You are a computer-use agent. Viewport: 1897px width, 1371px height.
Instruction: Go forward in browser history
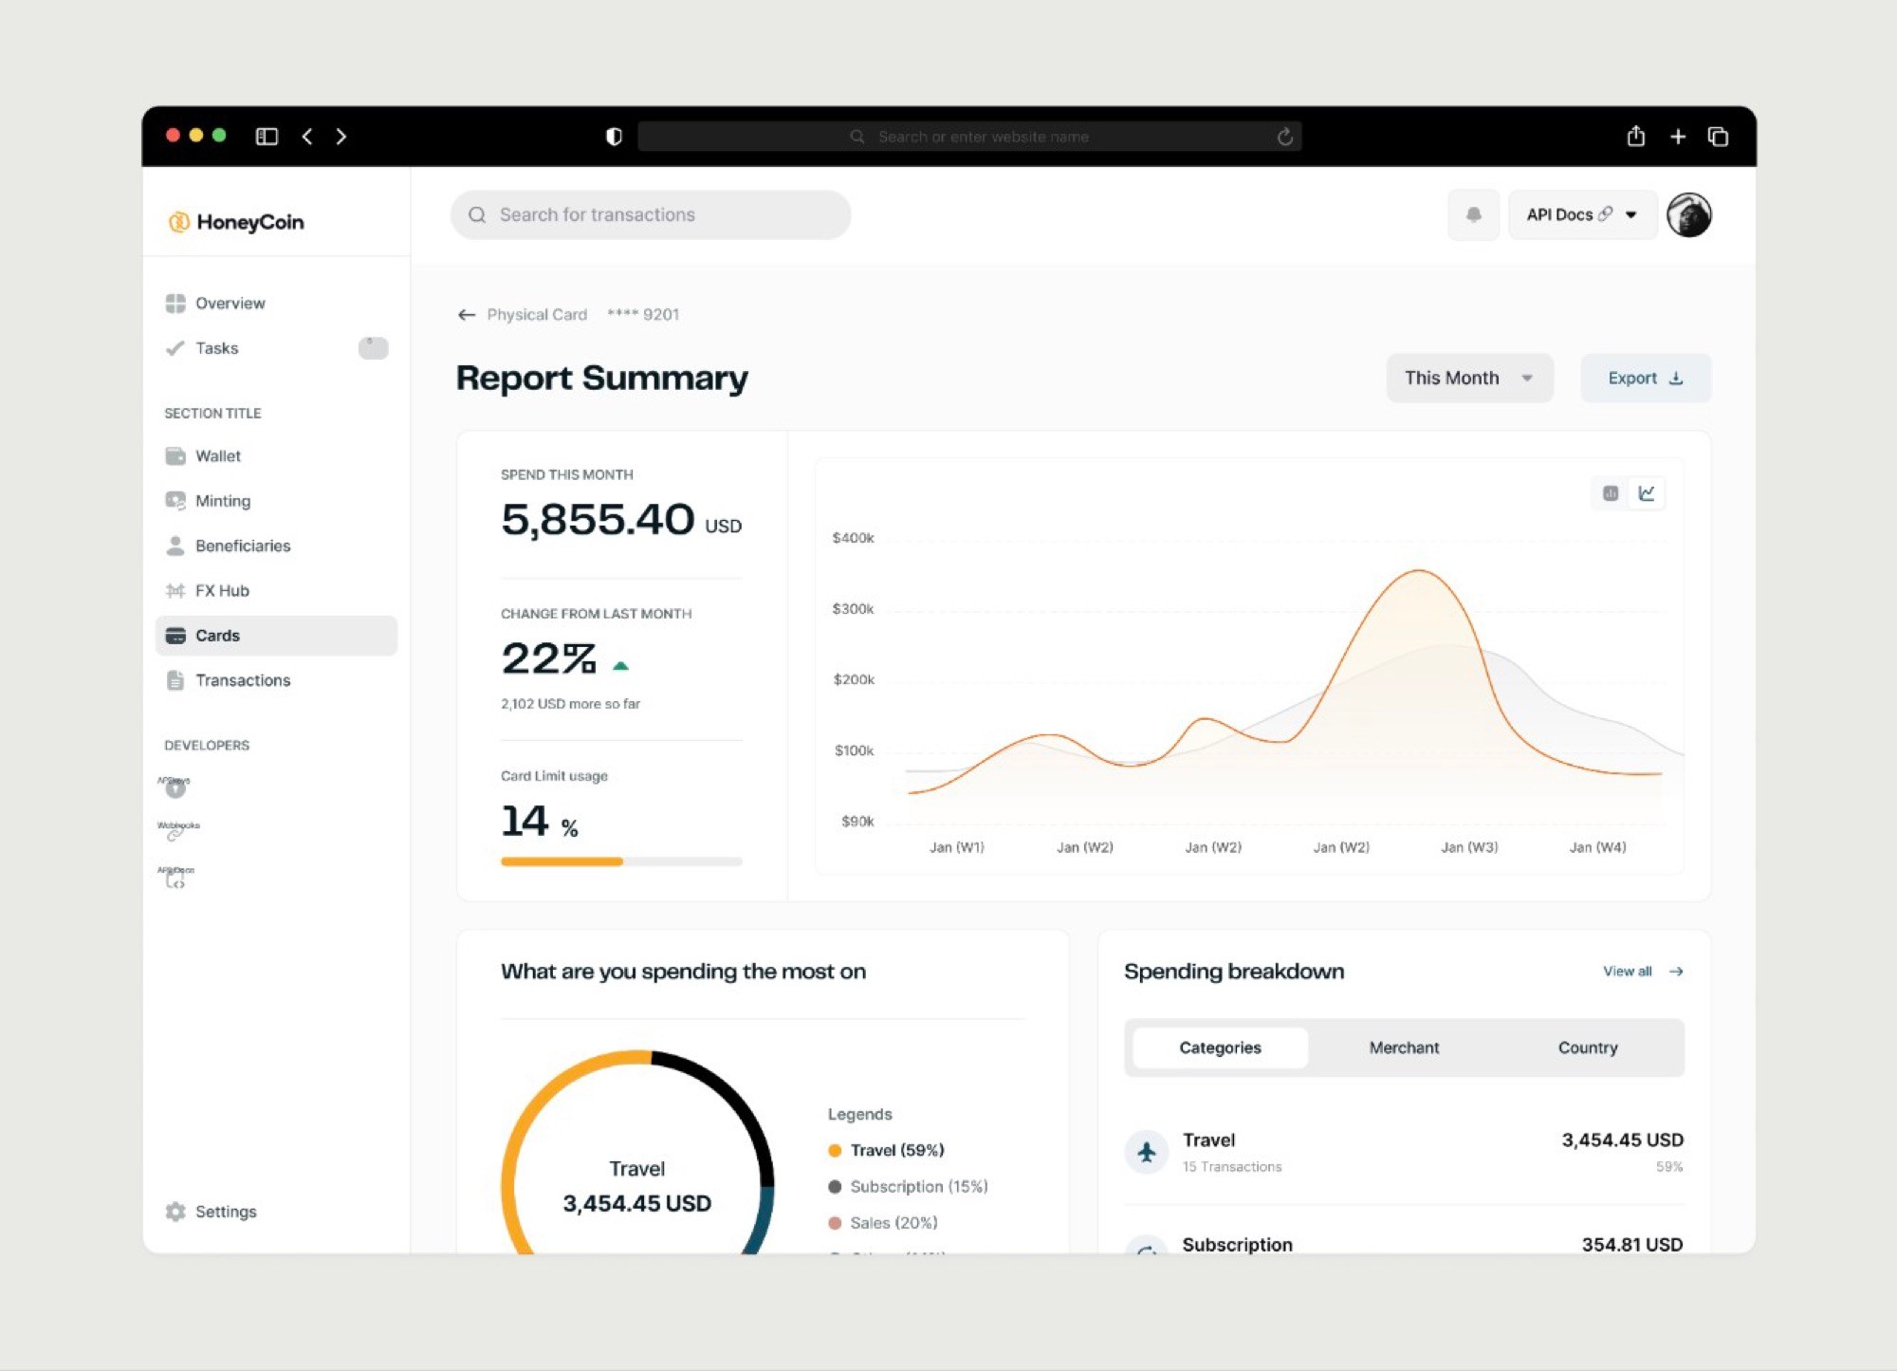pyautogui.click(x=341, y=137)
